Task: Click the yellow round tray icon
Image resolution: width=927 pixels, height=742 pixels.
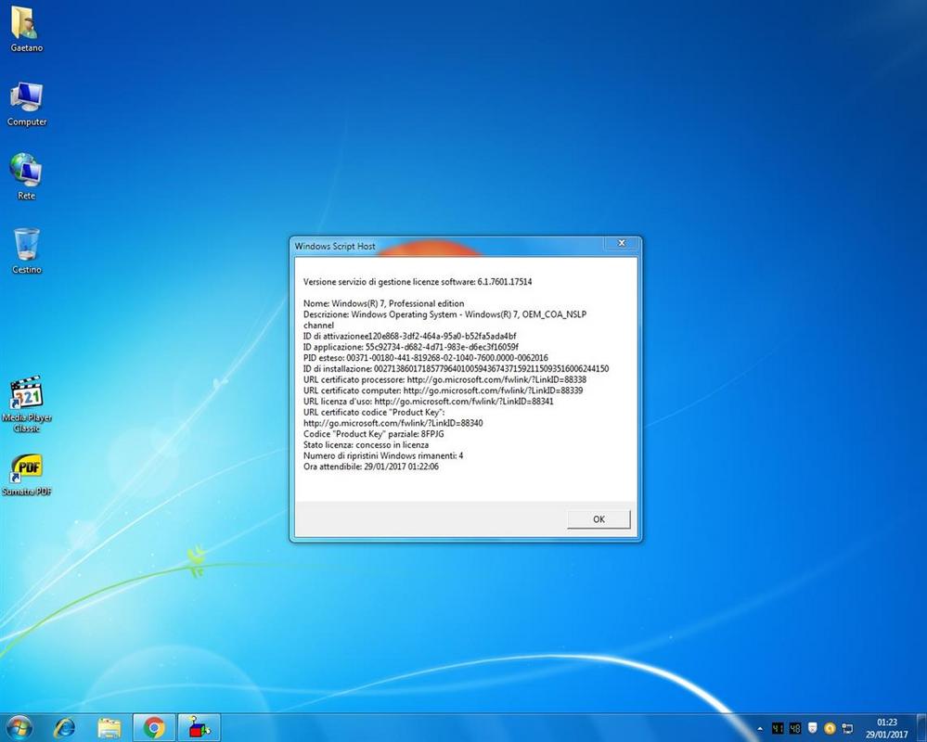Action: [x=830, y=728]
